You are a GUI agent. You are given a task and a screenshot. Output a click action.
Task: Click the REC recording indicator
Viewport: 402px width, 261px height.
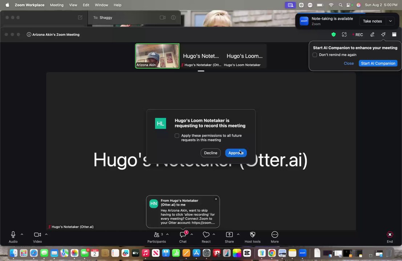(358, 34)
